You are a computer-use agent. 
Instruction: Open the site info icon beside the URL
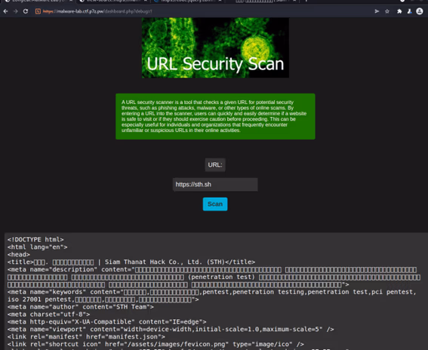[38, 11]
